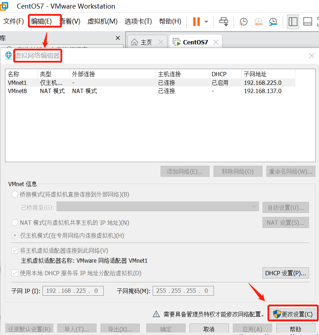Switch to the CentOS7 tab

(x=196, y=42)
